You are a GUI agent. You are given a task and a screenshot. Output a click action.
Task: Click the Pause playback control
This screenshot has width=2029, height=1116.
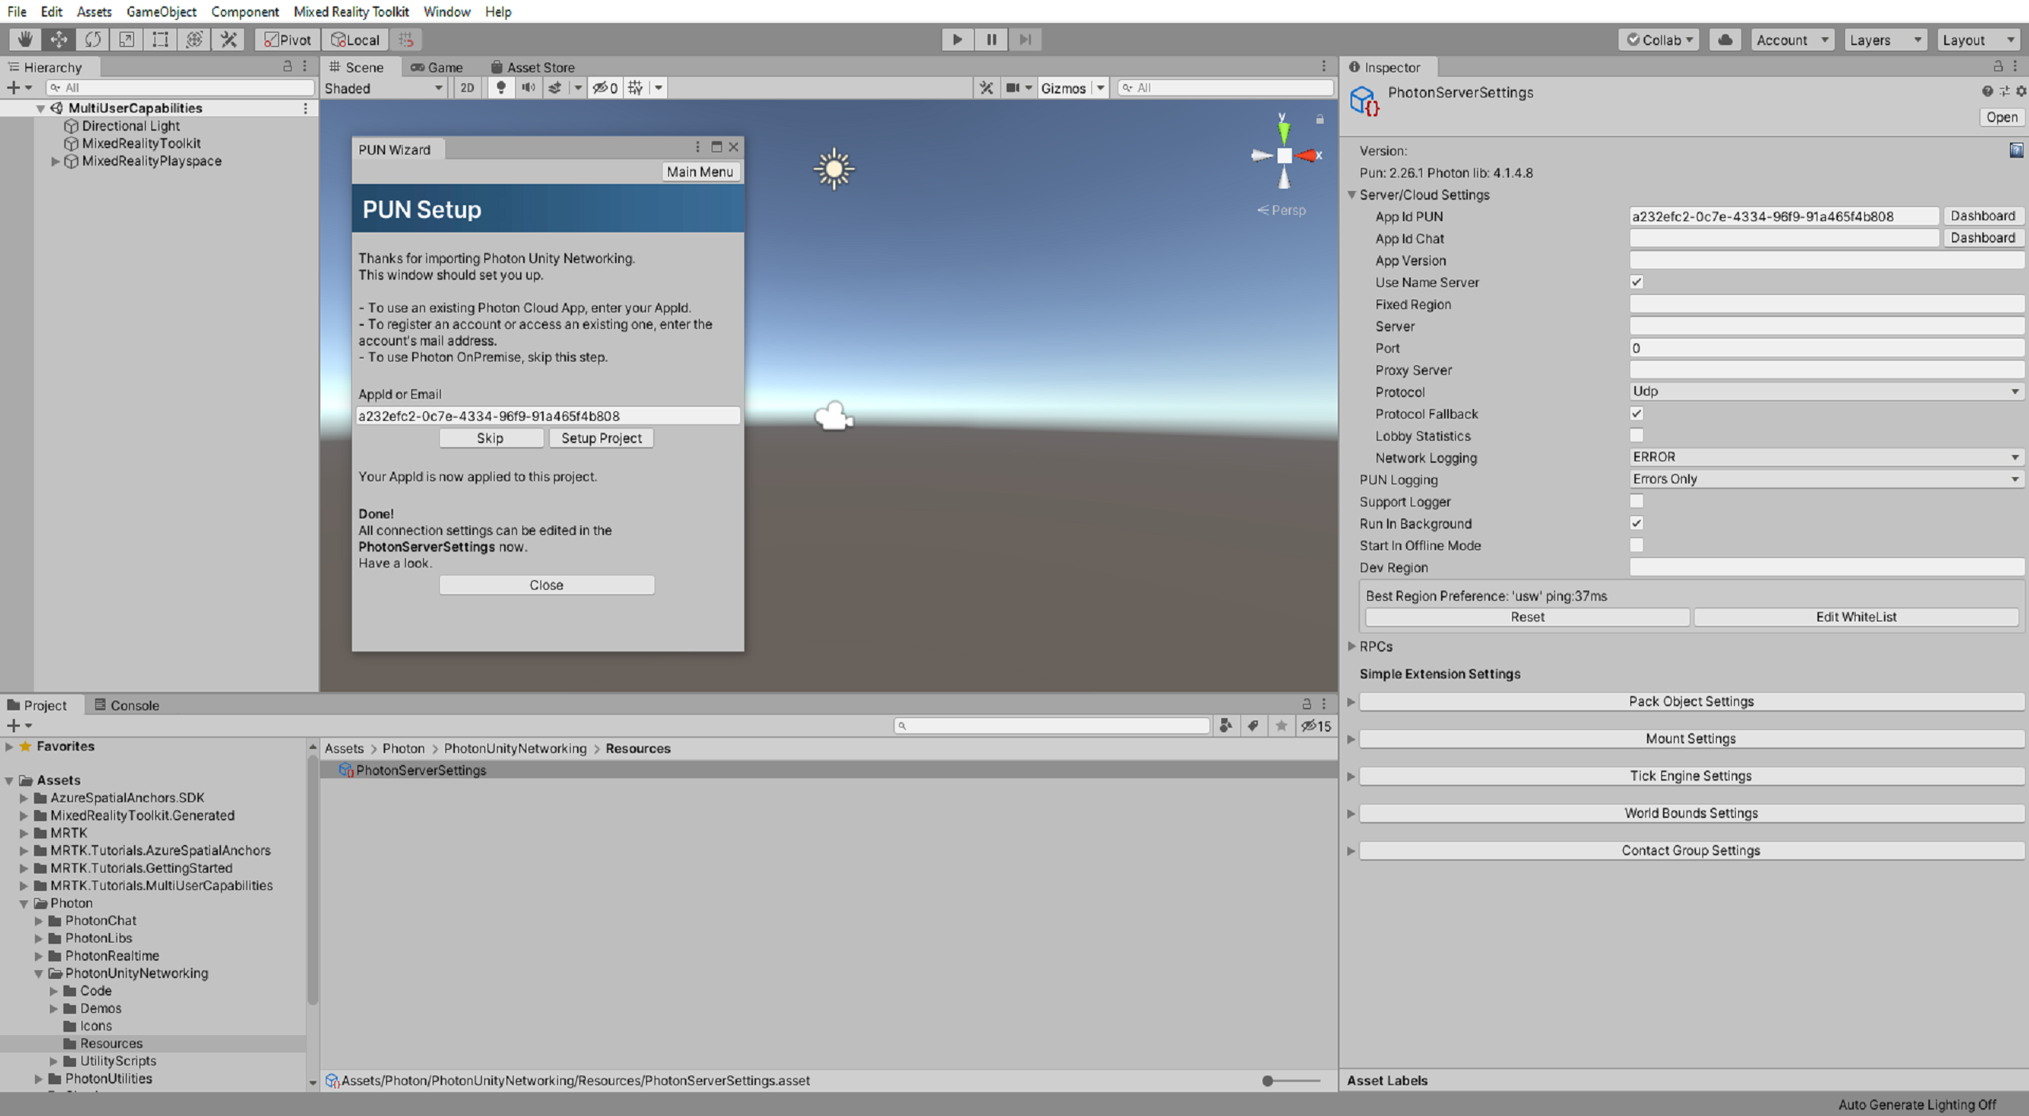991,39
